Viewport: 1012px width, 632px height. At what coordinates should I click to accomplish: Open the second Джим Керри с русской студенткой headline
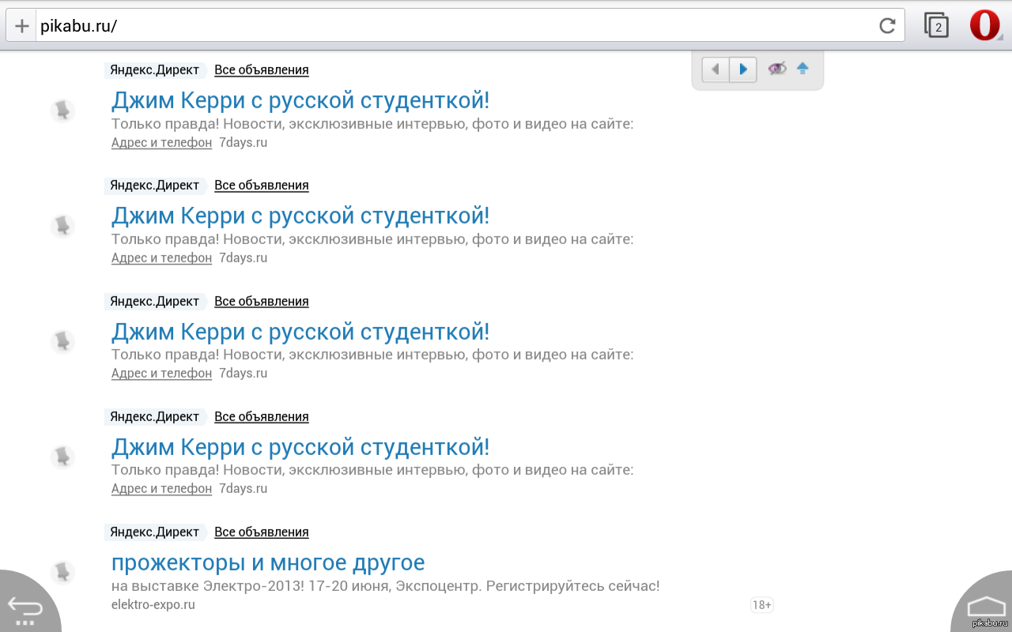point(300,216)
